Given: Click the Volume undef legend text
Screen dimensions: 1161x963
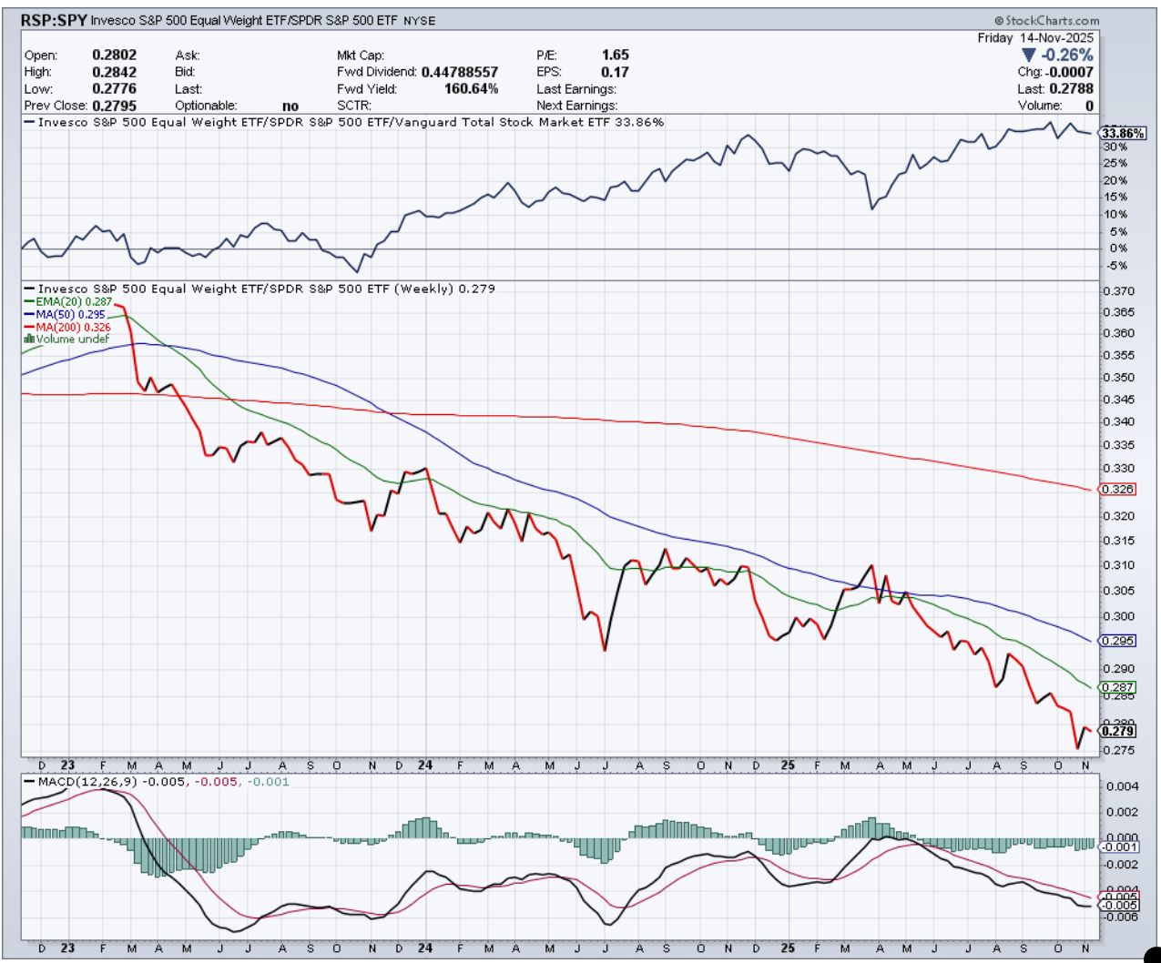Looking at the screenshot, I should (73, 340).
